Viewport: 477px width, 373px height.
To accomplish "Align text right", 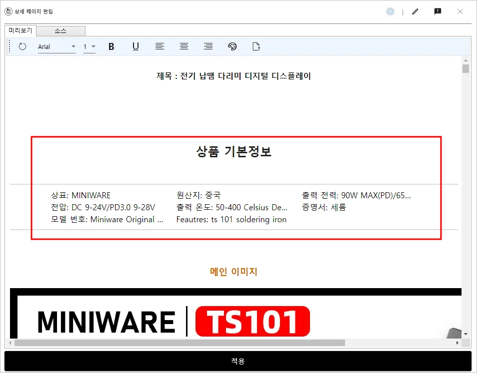I will click(x=208, y=46).
